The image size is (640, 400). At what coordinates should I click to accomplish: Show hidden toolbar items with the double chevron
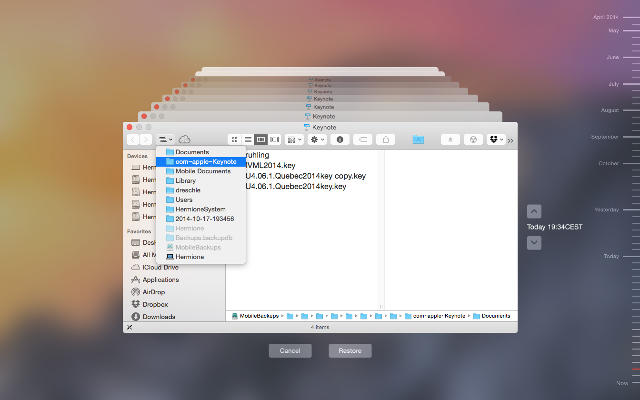pos(510,140)
